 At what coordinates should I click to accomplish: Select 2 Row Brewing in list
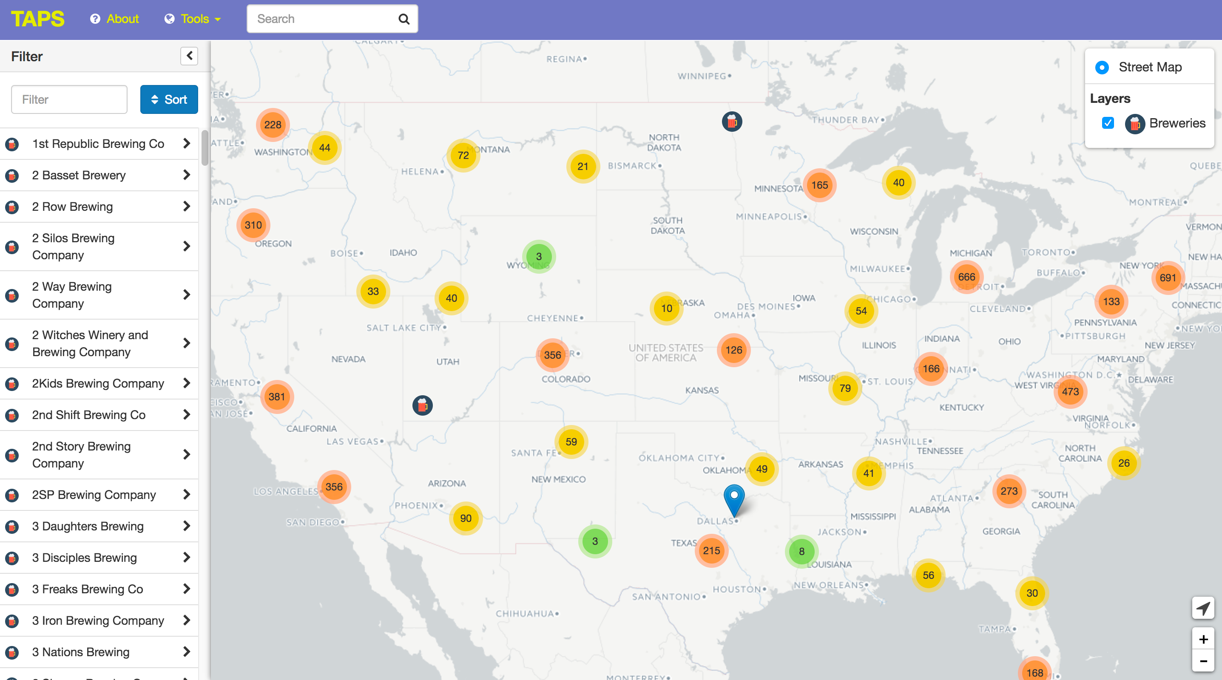point(99,207)
